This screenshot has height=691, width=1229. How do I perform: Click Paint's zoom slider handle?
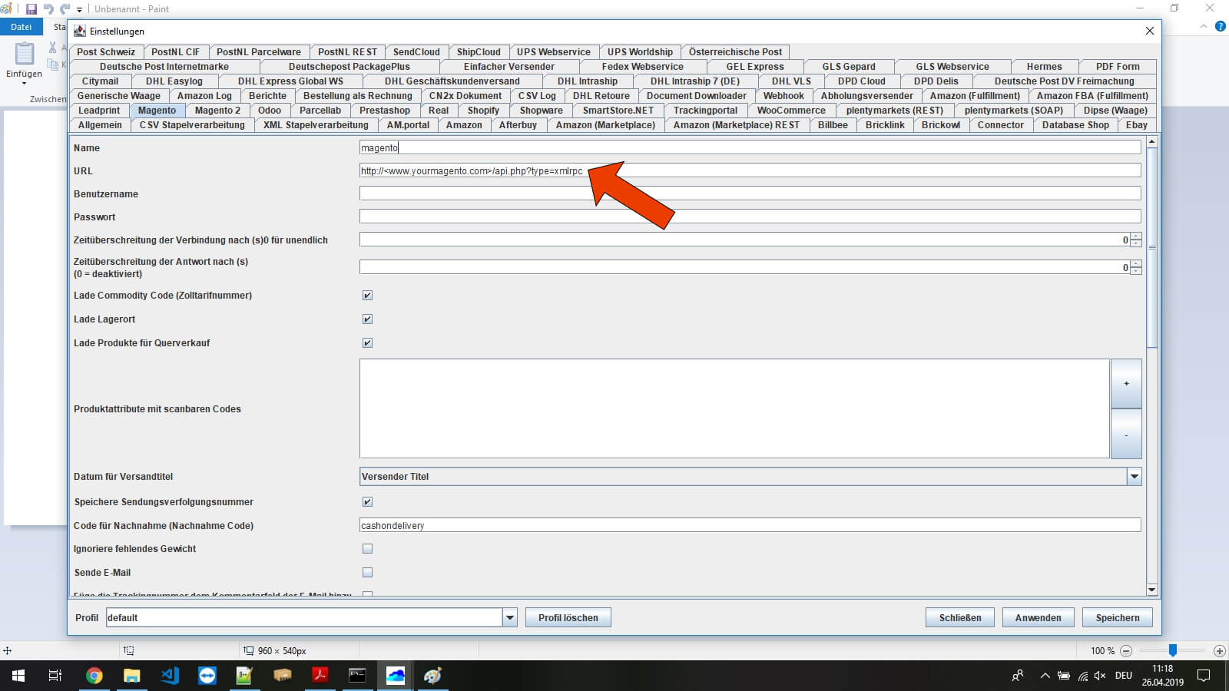[x=1173, y=650]
